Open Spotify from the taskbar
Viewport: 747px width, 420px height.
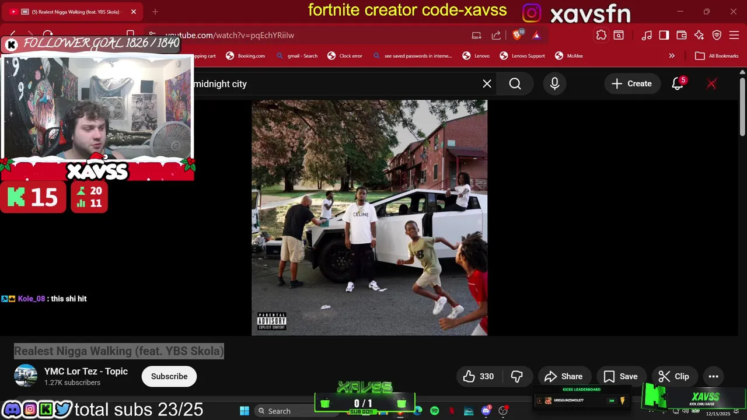[x=434, y=411]
